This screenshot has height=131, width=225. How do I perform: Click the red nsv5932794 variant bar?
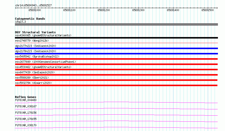[116, 85]
